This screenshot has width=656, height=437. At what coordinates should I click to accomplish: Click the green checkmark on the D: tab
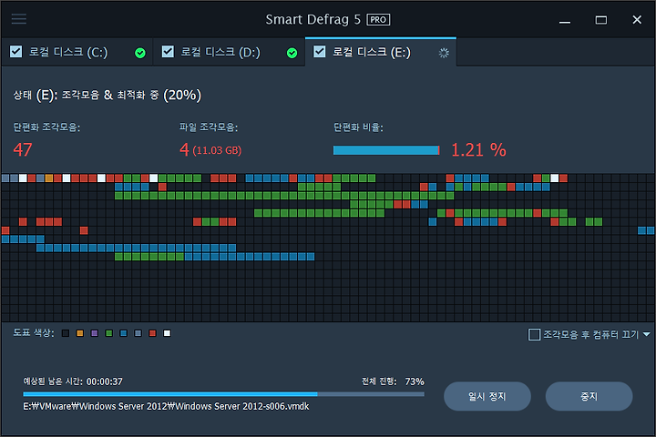pos(292,53)
